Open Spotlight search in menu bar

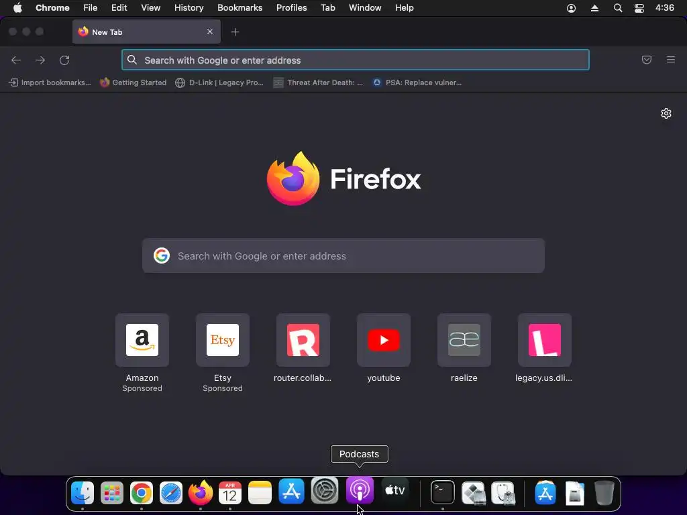tap(618, 8)
